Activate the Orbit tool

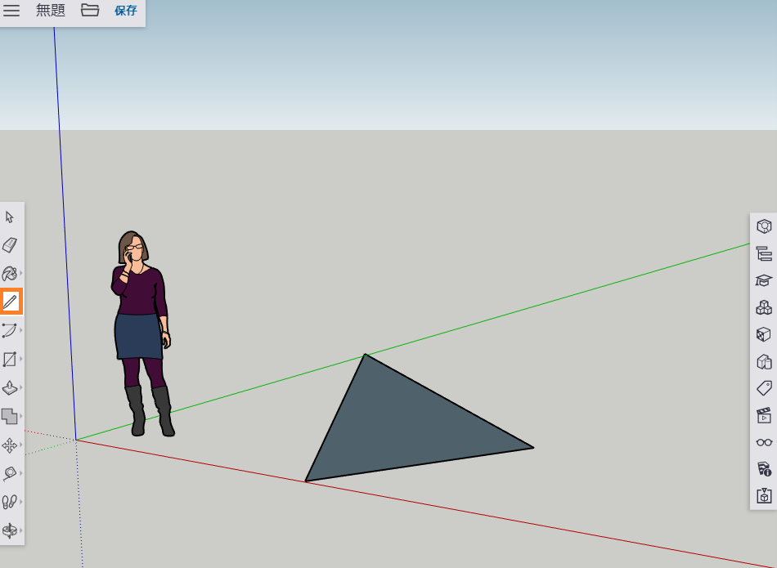click(10, 530)
